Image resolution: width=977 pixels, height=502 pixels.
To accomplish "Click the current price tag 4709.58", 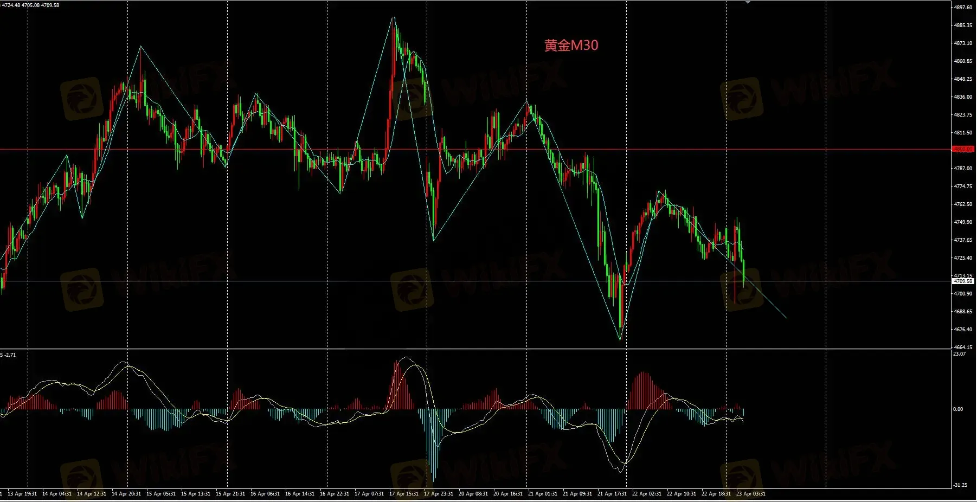I will 963,281.
